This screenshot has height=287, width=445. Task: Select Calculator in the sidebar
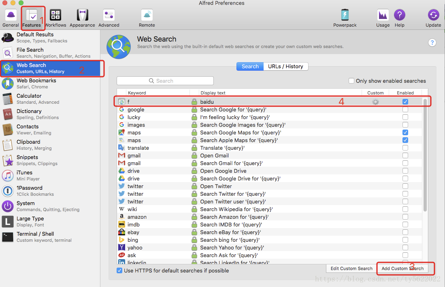[50, 99]
